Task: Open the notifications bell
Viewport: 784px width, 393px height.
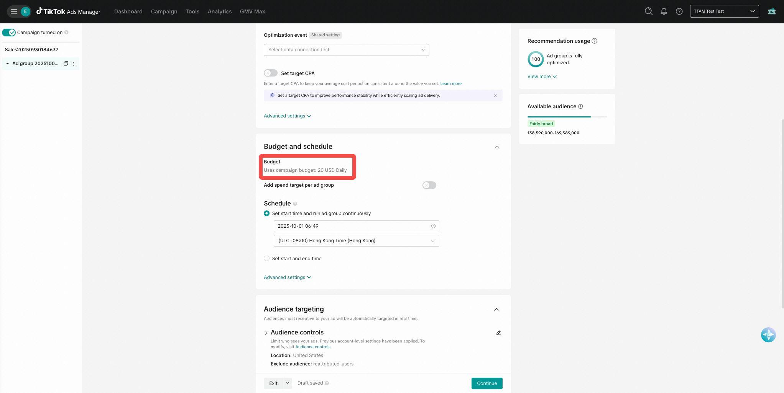Action: tap(664, 11)
